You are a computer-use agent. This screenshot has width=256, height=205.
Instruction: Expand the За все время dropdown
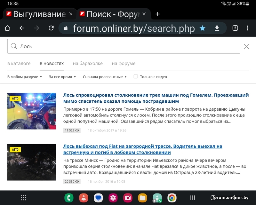(x=62, y=77)
